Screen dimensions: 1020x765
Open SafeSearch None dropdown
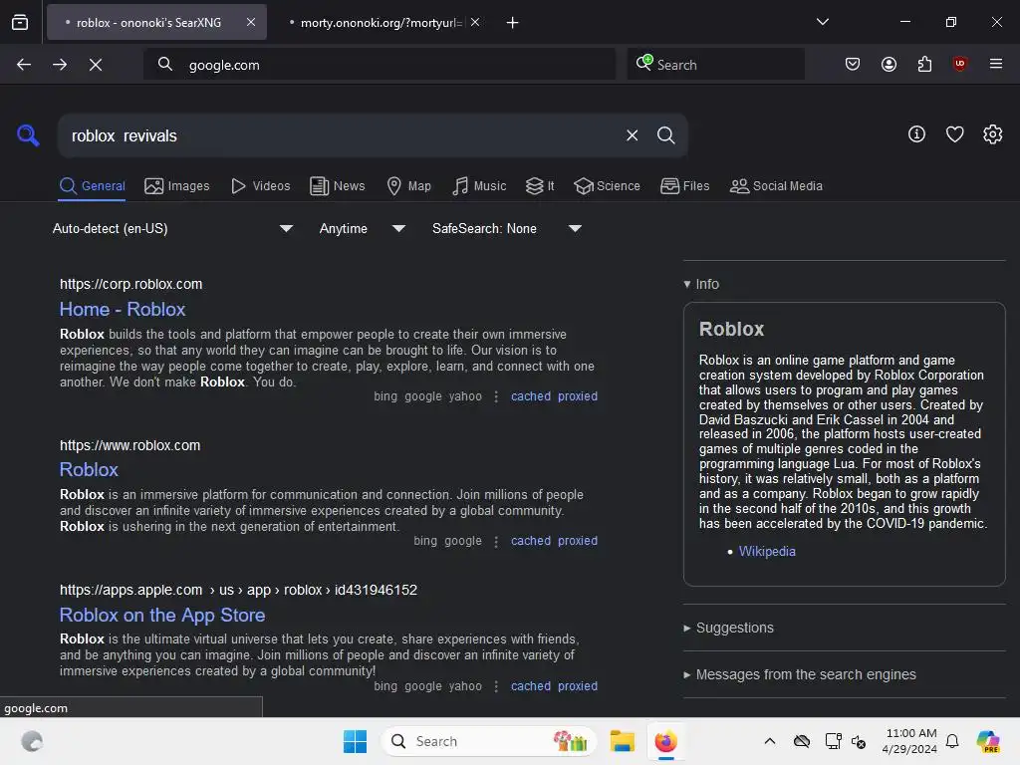tap(506, 228)
